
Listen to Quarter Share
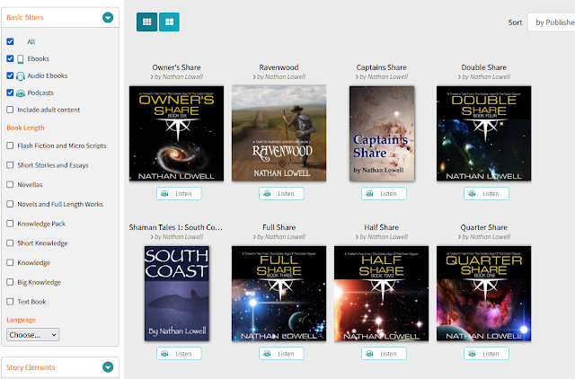click(486, 353)
